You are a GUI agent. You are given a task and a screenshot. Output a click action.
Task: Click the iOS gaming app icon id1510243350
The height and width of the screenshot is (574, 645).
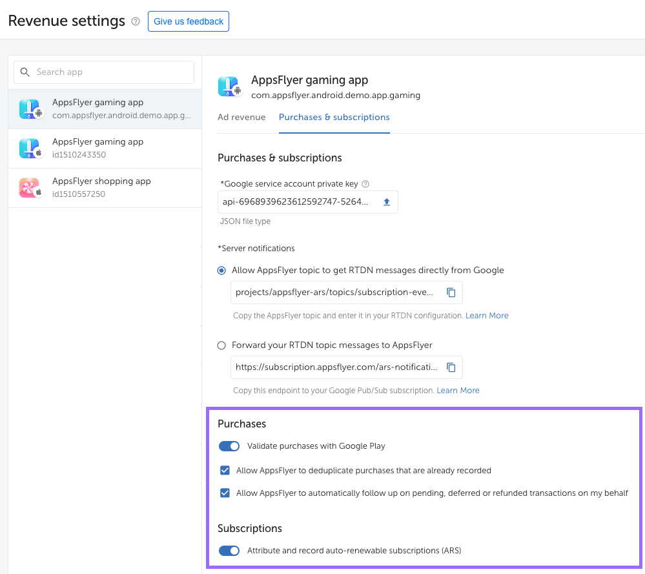tap(31, 149)
